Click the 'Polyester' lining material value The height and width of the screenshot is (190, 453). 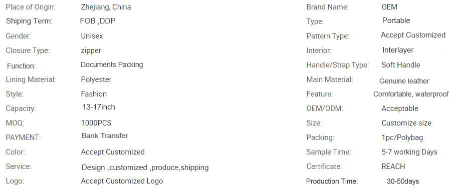(96, 79)
